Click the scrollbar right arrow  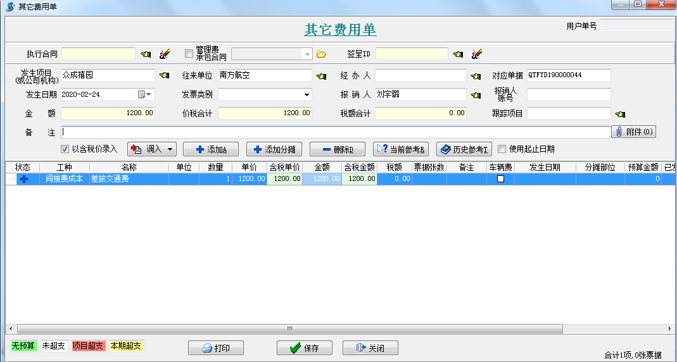pos(669,329)
